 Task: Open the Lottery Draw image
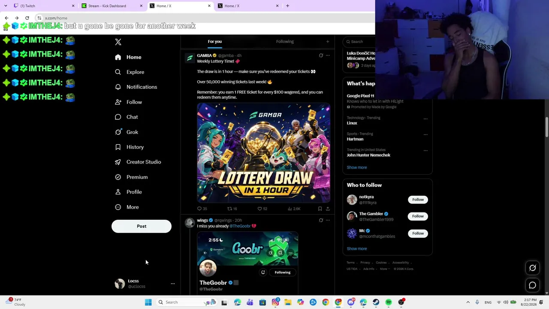(263, 152)
